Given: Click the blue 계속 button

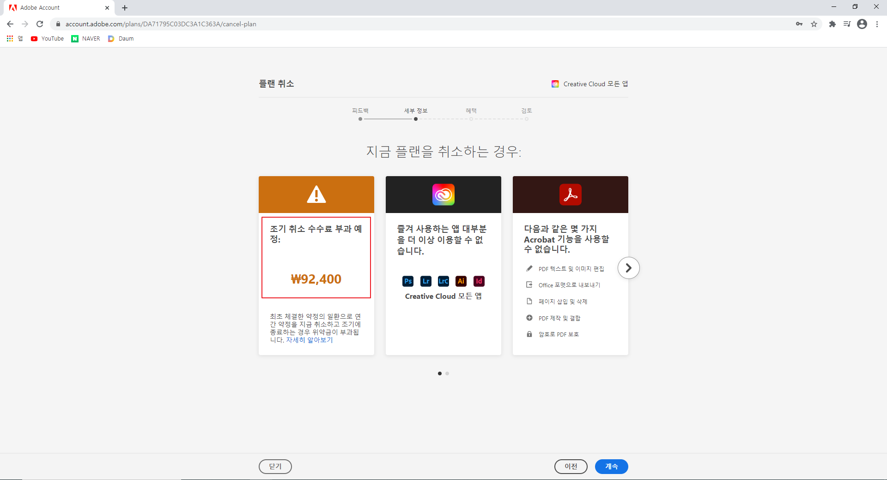Looking at the screenshot, I should click(612, 467).
